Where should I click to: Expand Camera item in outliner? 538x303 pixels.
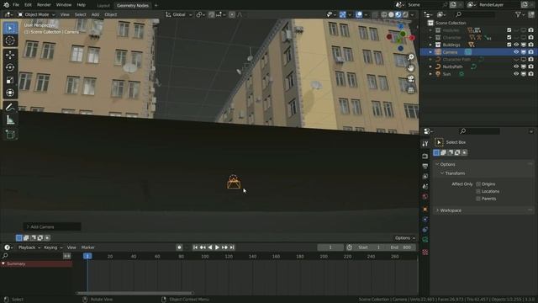(430, 52)
